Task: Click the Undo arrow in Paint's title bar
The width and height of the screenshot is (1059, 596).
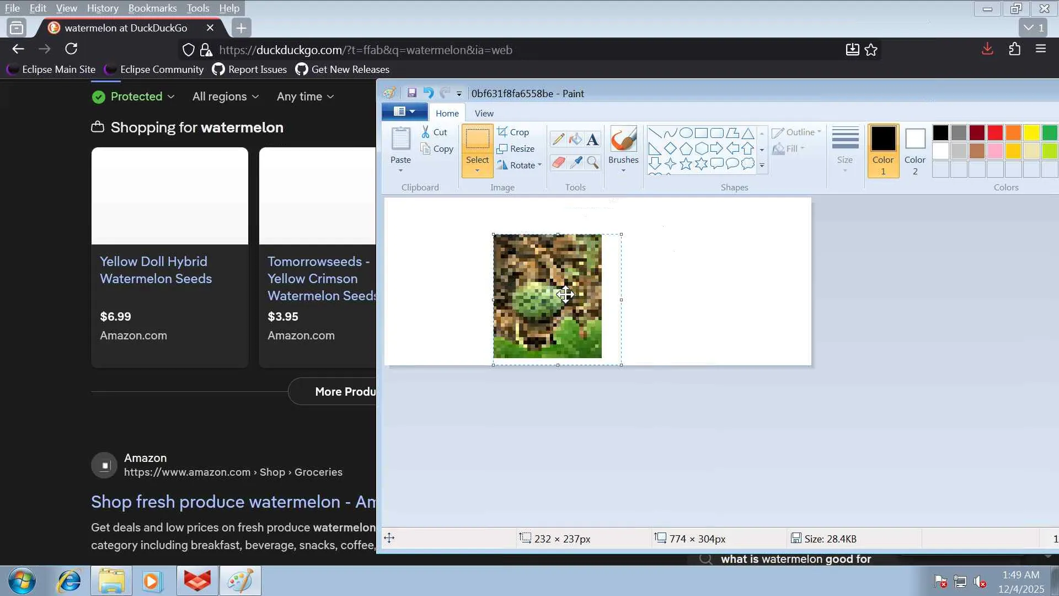Action: [x=428, y=93]
